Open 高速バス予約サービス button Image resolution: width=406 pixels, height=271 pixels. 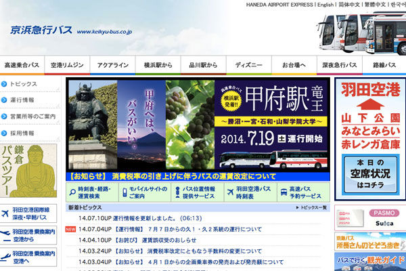coord(303,192)
